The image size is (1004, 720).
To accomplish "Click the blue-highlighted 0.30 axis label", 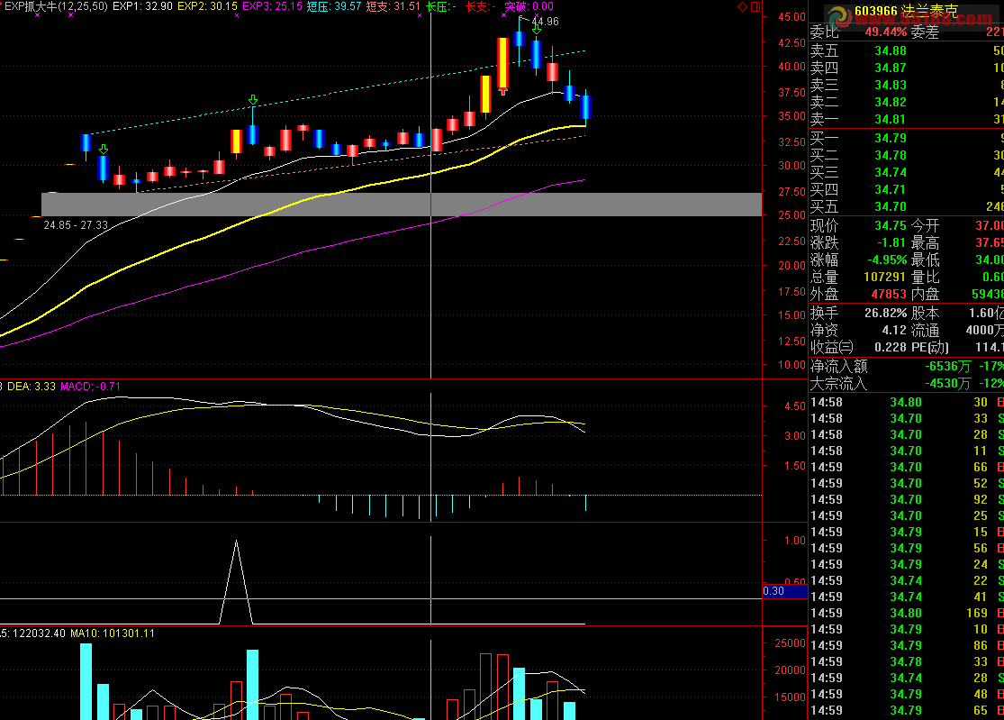I will click(785, 591).
